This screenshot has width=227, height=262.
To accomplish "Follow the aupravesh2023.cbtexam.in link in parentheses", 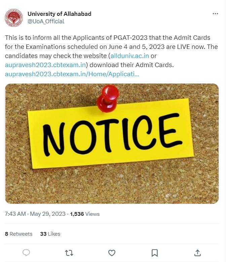I will (46, 64).
